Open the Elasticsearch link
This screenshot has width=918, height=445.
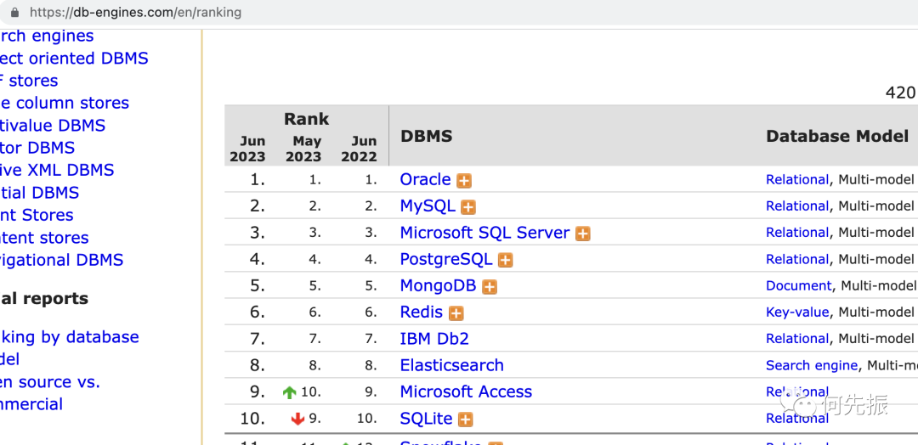(x=451, y=365)
